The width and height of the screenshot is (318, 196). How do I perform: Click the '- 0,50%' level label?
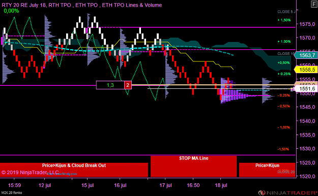coord(284,106)
